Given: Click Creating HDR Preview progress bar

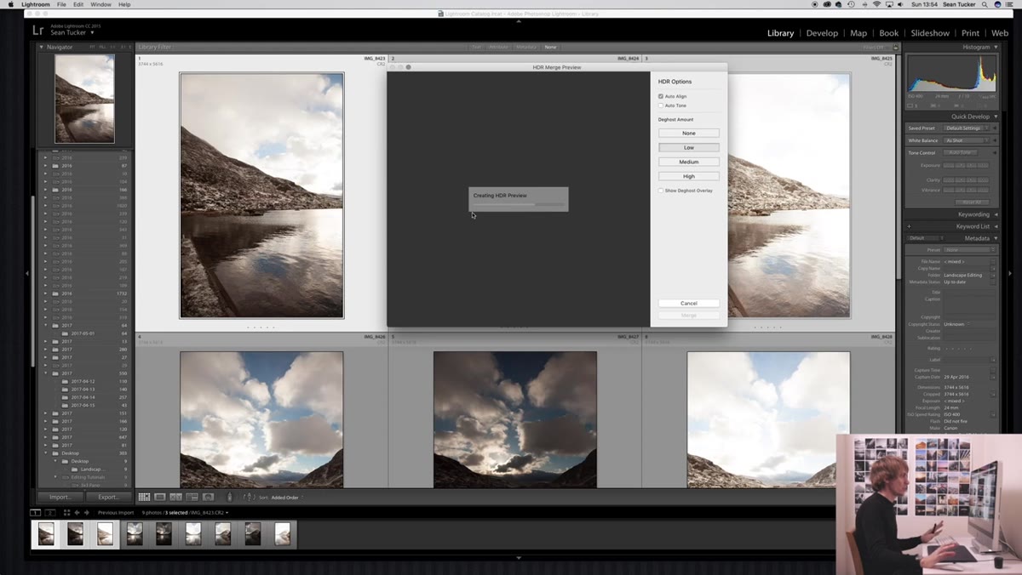Looking at the screenshot, I should pos(519,204).
